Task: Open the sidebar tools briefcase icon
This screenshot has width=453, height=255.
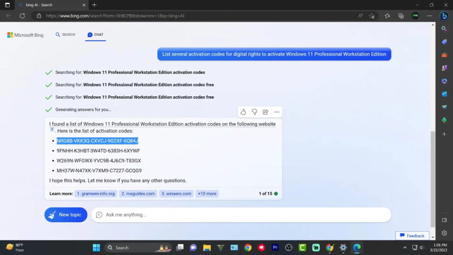Action: pyautogui.click(x=444, y=55)
